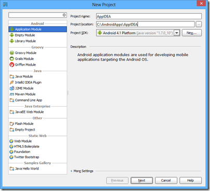210x191 pixels.
Task: Select the HTML5 Boilerplate globe icon
Action: 11,147
